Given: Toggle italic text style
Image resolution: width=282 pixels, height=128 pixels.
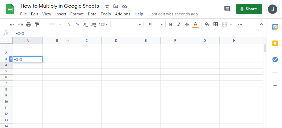Looking at the screenshot, I should [x=179, y=24].
